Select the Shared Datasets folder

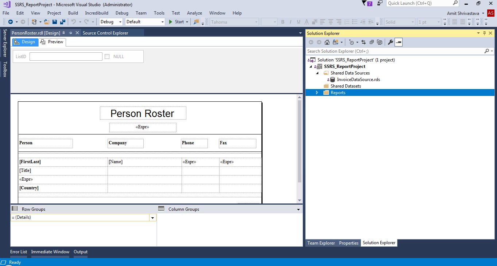(x=346, y=86)
